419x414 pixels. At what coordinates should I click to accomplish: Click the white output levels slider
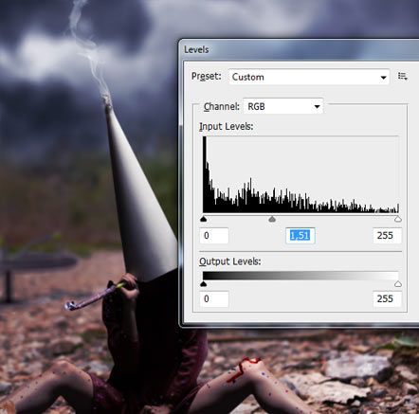398,284
